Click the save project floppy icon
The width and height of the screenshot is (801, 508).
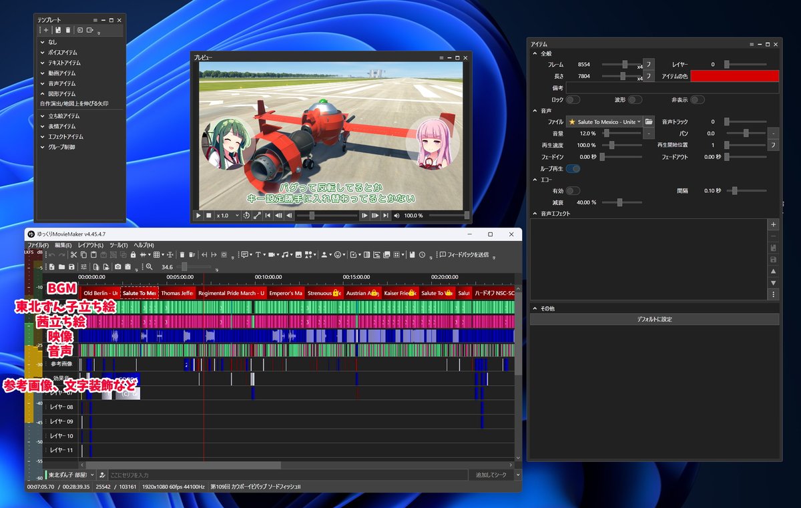coord(71,267)
